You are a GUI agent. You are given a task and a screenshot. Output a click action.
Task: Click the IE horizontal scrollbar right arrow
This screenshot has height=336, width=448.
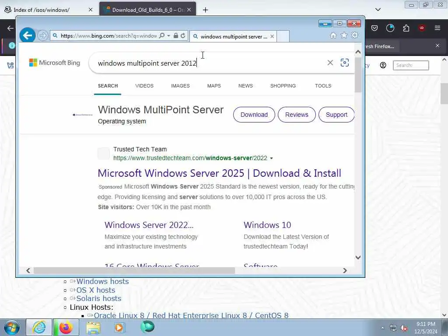[x=345, y=270]
